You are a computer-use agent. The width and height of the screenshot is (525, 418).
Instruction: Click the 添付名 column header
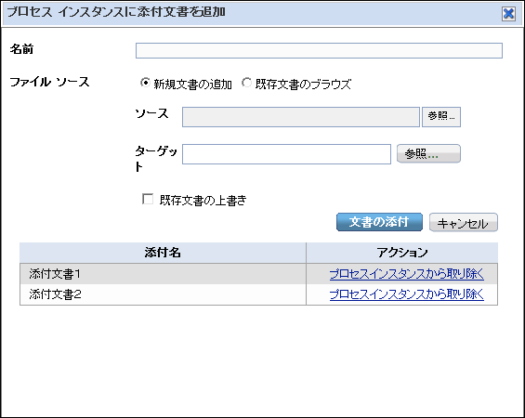163,253
